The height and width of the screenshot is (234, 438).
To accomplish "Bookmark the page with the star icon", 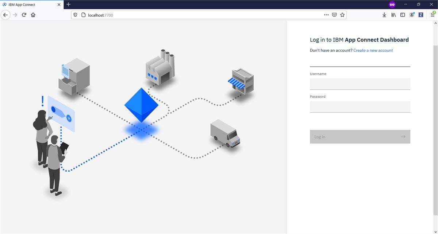I will pos(342,15).
